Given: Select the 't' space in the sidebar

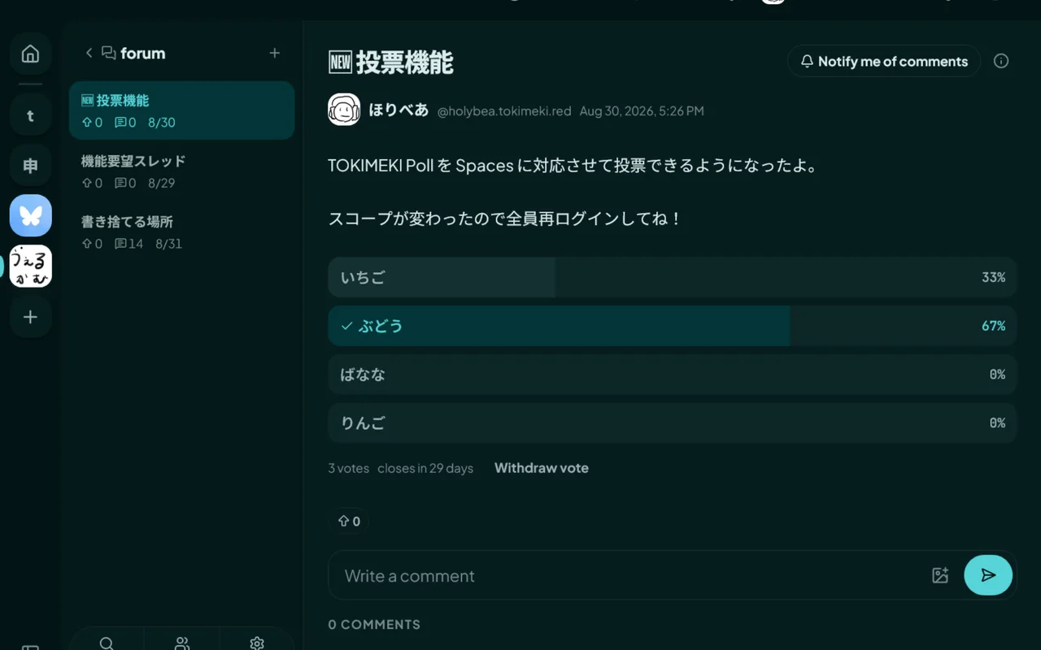Looking at the screenshot, I should click(30, 115).
